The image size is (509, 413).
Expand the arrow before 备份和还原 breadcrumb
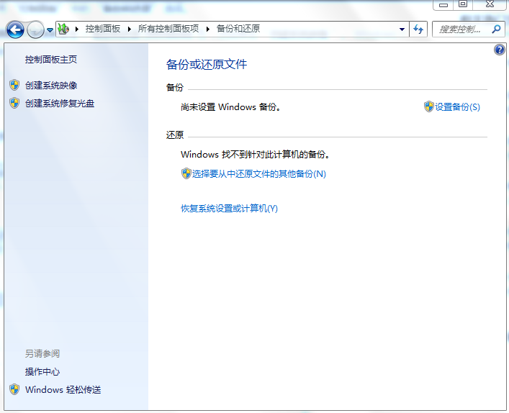208,29
